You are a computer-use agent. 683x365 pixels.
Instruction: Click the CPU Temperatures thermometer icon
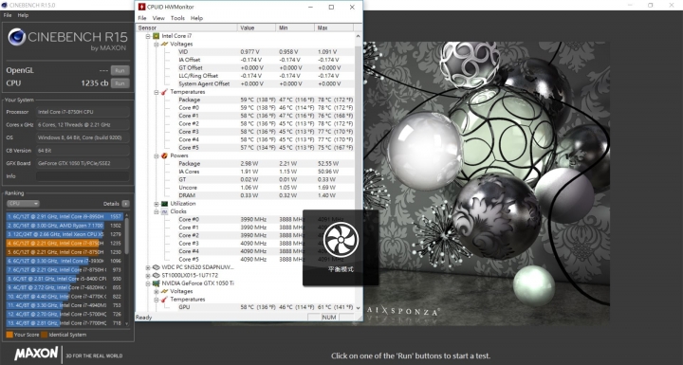coord(164,92)
